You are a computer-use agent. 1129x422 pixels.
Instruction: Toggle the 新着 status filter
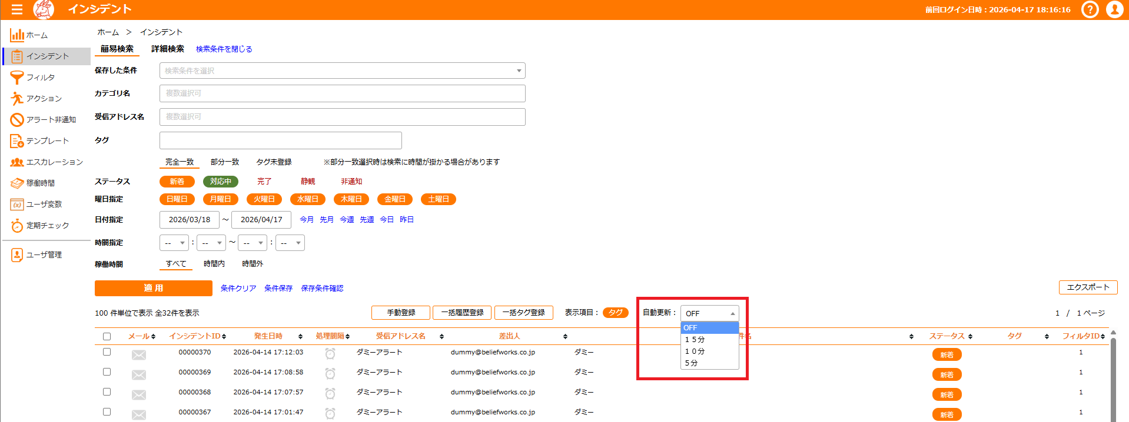coord(177,182)
